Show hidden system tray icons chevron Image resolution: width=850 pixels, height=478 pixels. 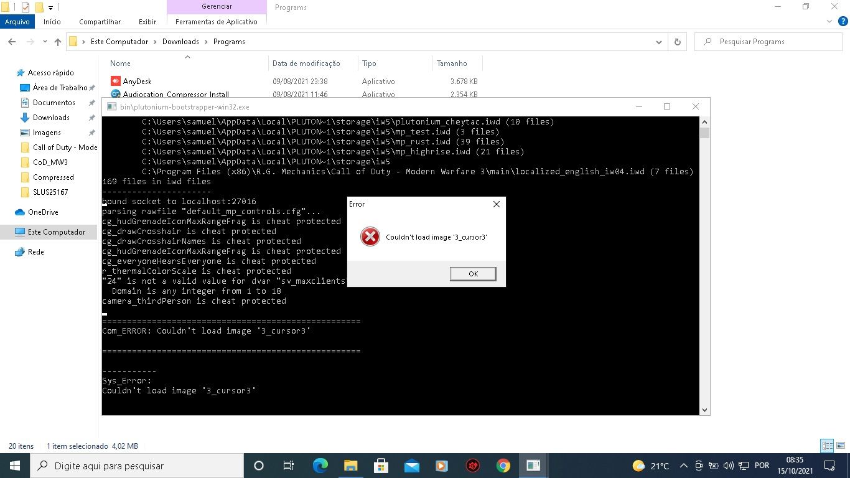683,466
